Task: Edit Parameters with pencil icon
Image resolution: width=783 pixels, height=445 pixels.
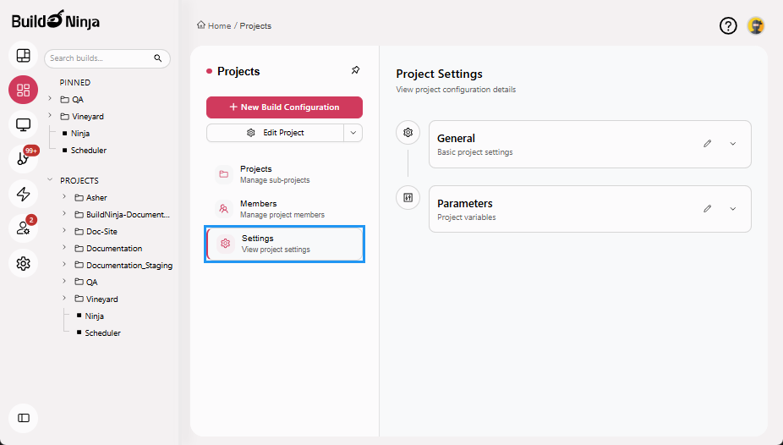Action: (707, 209)
